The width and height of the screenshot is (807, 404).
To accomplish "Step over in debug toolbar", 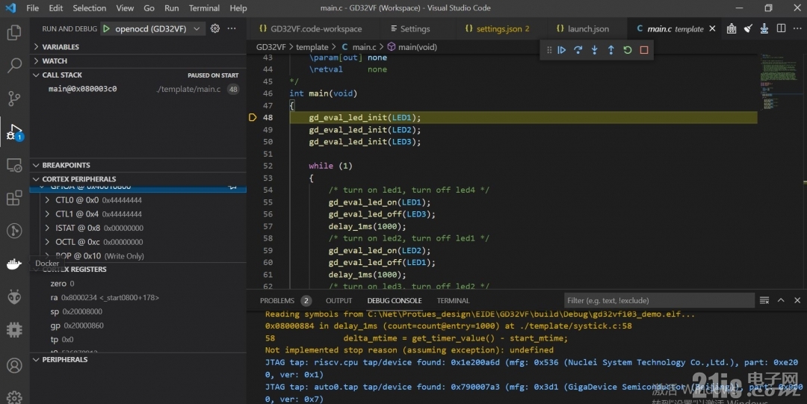I will [x=578, y=50].
